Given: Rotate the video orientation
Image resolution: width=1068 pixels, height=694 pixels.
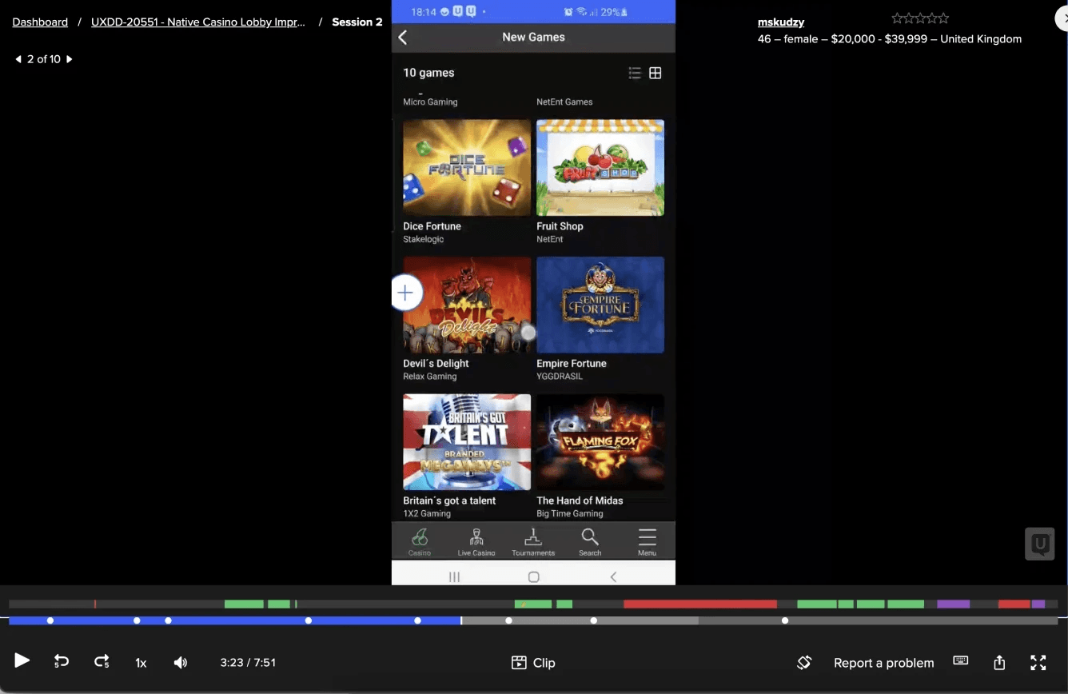Looking at the screenshot, I should [804, 662].
